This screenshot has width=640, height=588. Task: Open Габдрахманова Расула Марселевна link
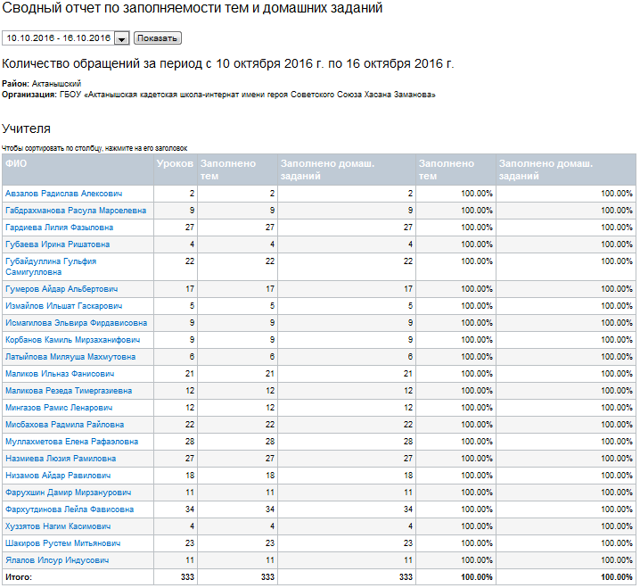tap(75, 211)
